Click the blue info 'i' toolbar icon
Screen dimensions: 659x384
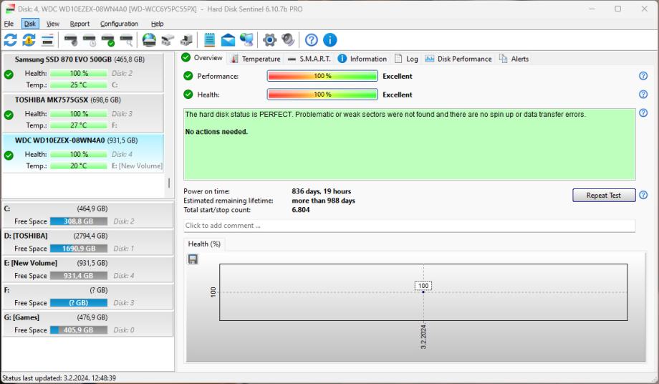329,40
